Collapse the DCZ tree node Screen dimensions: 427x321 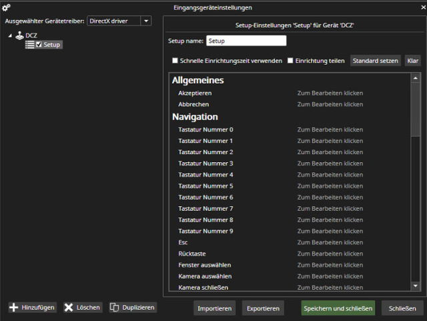(x=10, y=35)
